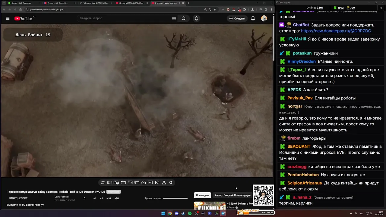386x217 pixels.
Task: Click the Создать create button
Action: pos(237,18)
